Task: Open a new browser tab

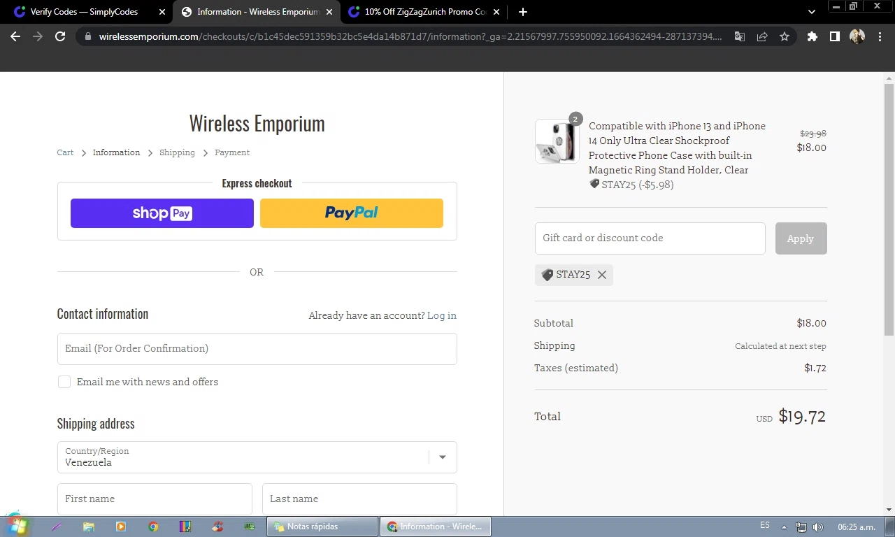Action: point(523,12)
